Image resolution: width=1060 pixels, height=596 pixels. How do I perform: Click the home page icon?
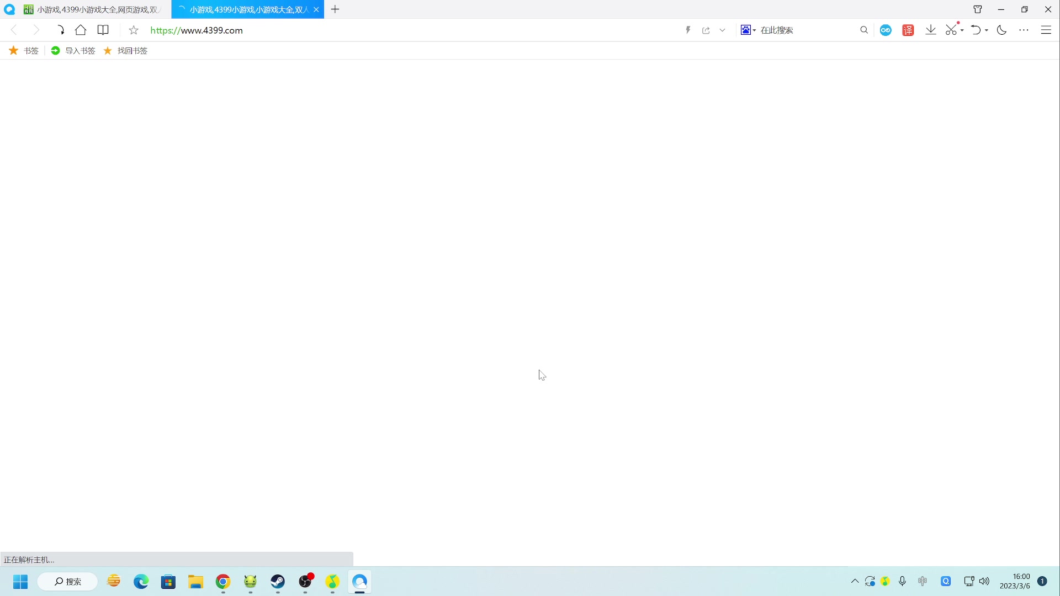pos(81,30)
